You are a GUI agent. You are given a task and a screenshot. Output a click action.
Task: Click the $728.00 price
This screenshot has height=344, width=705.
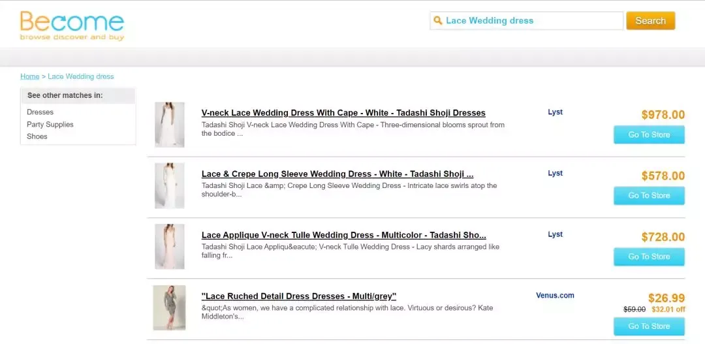663,237
